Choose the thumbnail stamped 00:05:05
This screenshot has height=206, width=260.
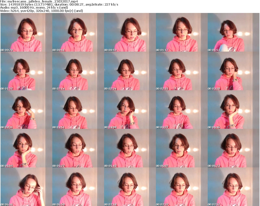[x=26, y=148]
